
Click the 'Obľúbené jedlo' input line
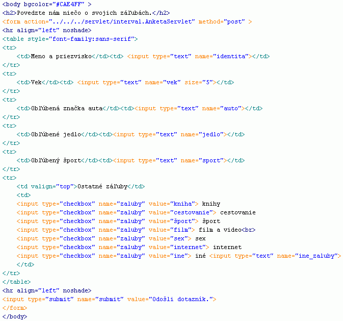click(130, 134)
